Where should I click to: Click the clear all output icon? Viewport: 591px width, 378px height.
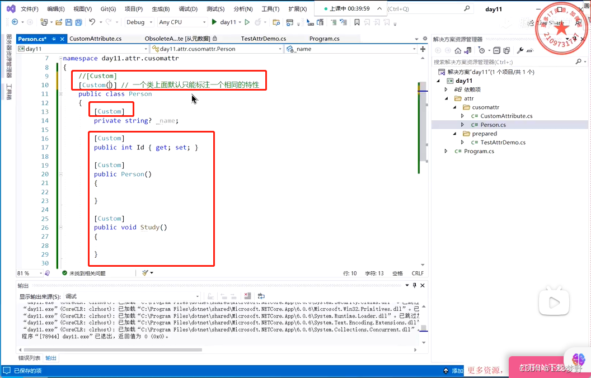pos(247,296)
